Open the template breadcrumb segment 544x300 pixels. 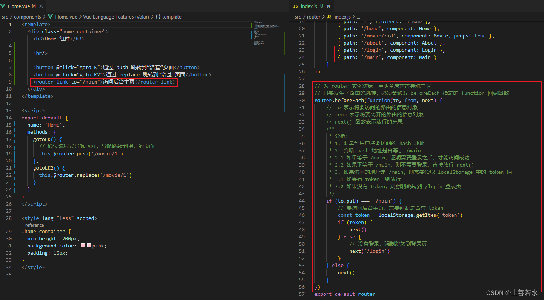coord(172,17)
